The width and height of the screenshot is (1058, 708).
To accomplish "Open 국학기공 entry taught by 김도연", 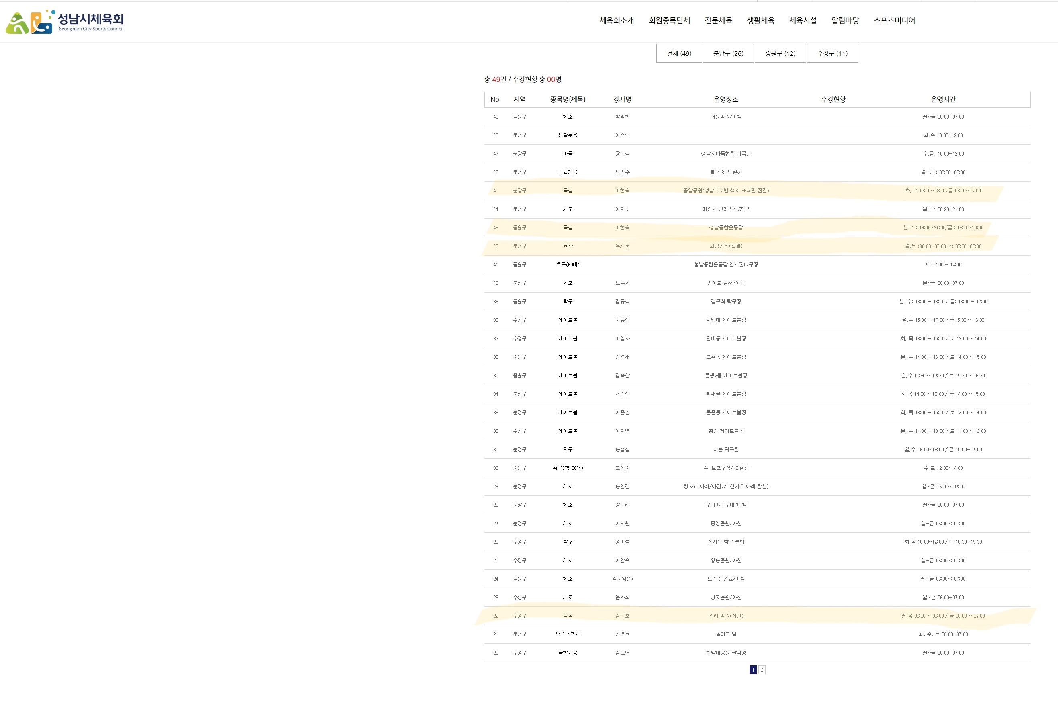I will (568, 653).
